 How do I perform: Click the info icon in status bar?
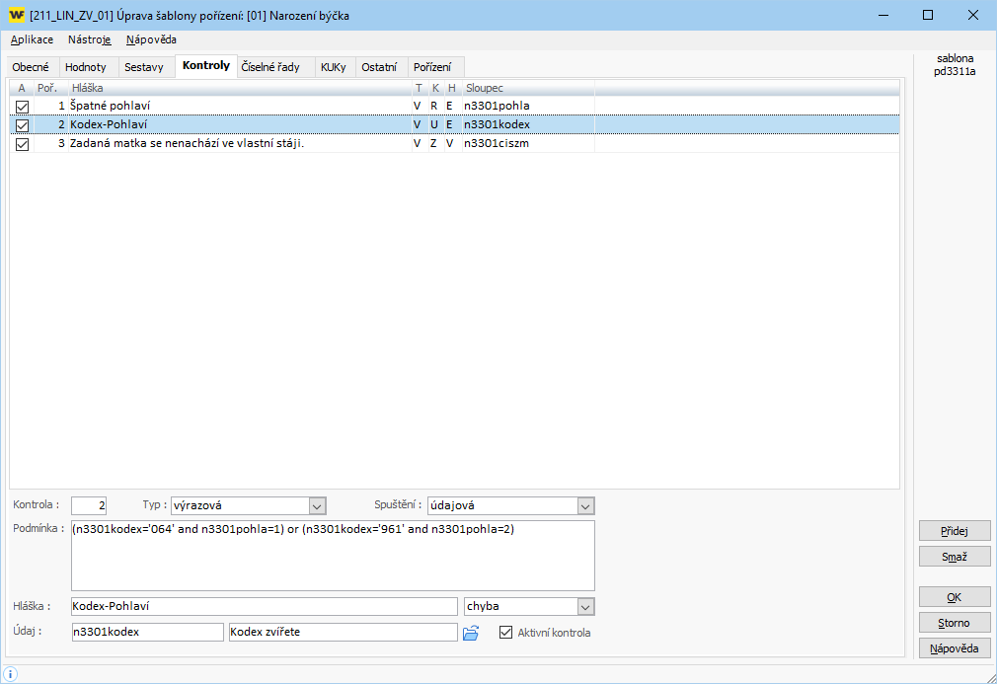[11, 673]
